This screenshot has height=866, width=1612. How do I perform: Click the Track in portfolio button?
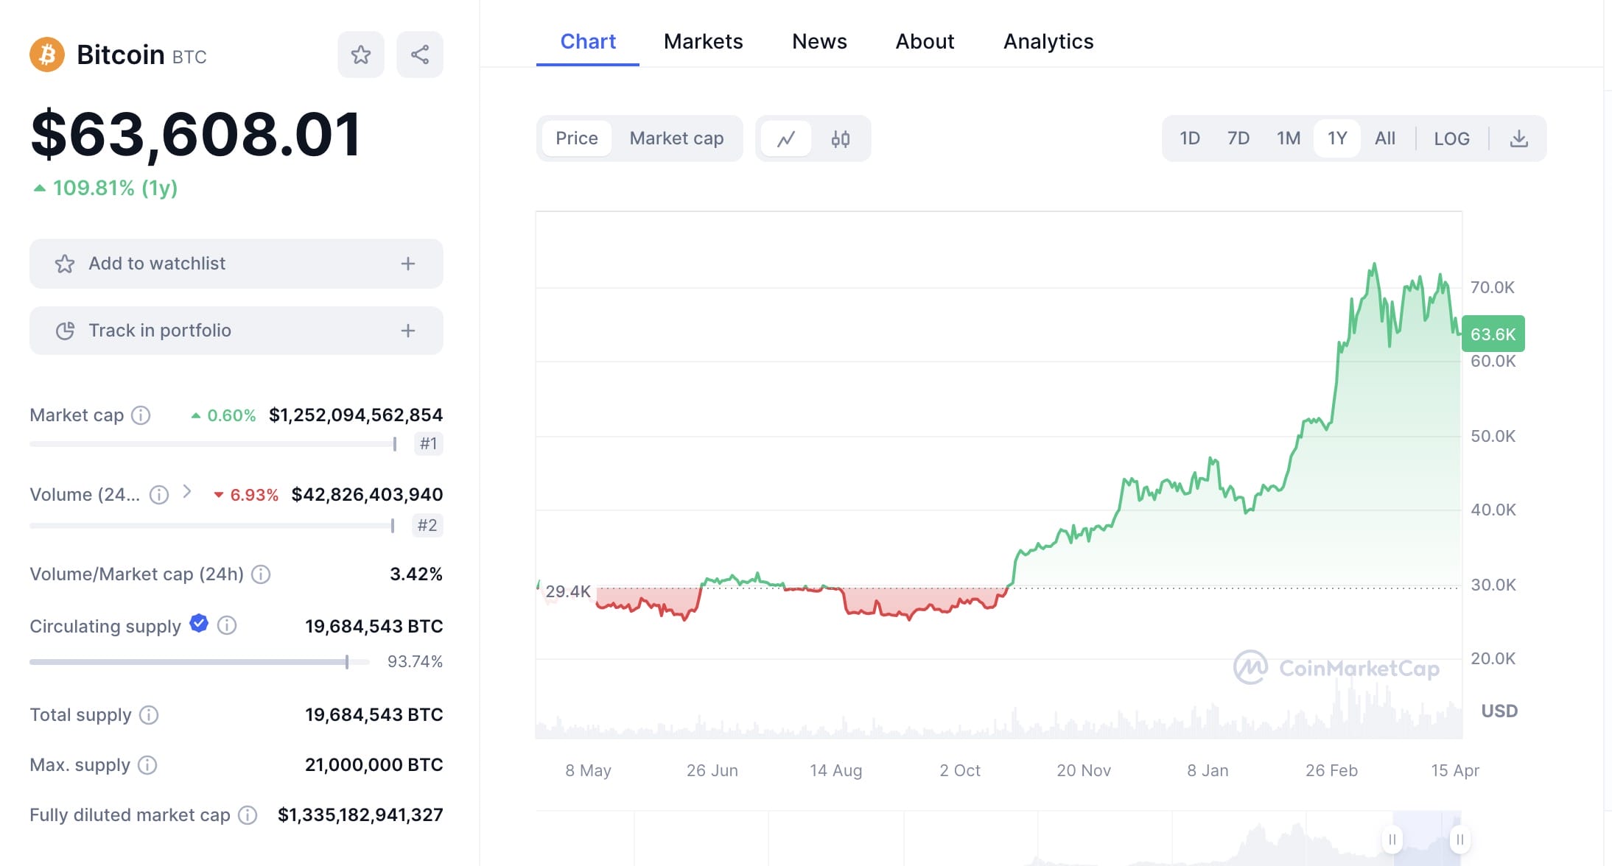236,331
